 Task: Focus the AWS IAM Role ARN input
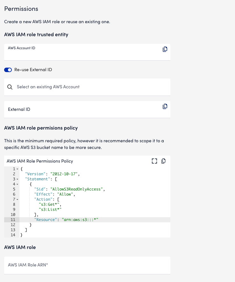click(87, 265)
